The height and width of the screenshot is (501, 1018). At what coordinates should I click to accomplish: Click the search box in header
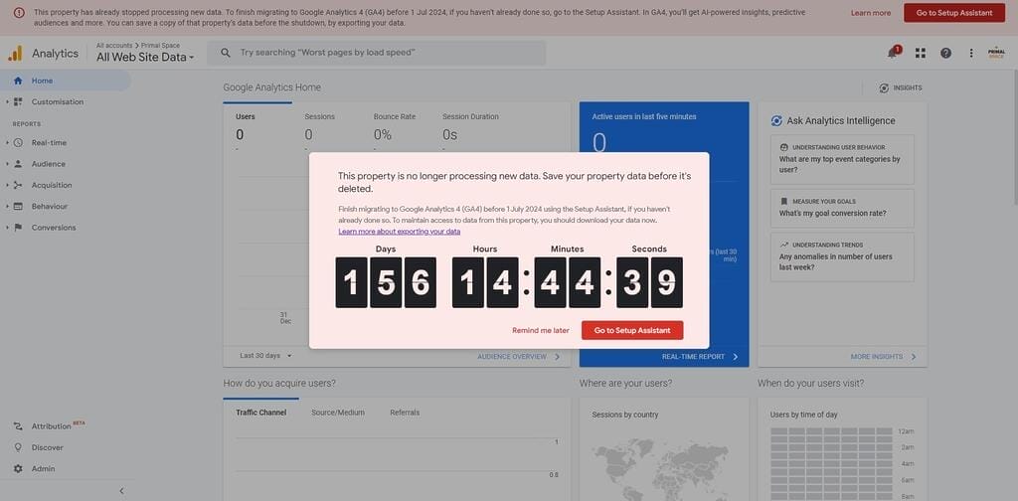[x=376, y=54]
